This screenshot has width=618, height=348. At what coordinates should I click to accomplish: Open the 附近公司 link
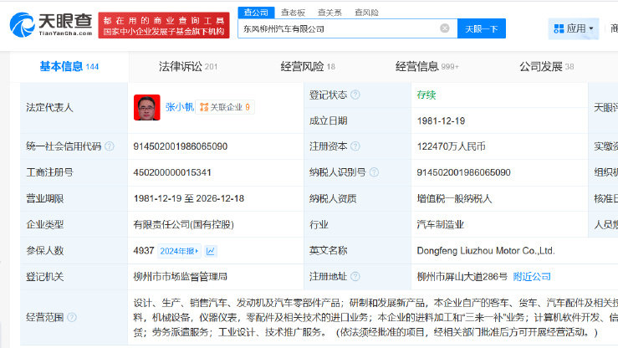coord(532,277)
